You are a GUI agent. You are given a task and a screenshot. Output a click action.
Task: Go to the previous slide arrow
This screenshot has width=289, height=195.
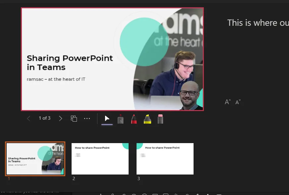pyautogui.click(x=29, y=118)
